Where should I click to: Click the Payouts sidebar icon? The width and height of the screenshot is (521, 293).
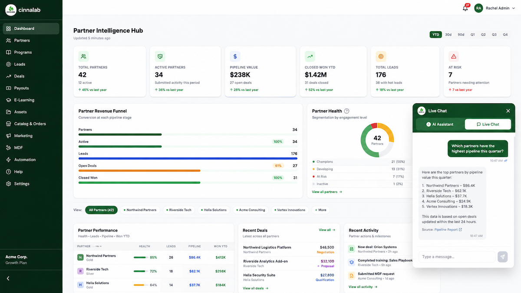9,88
